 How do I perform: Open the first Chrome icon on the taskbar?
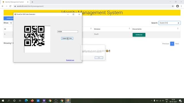pos(50,100)
